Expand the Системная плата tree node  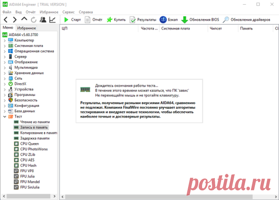click(5, 46)
